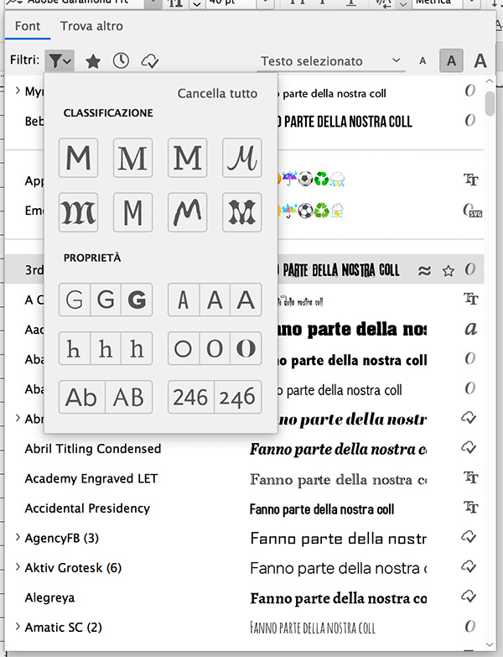Screen dimensions: 503x657
Task: Select high contrast O property
Action: (246, 348)
